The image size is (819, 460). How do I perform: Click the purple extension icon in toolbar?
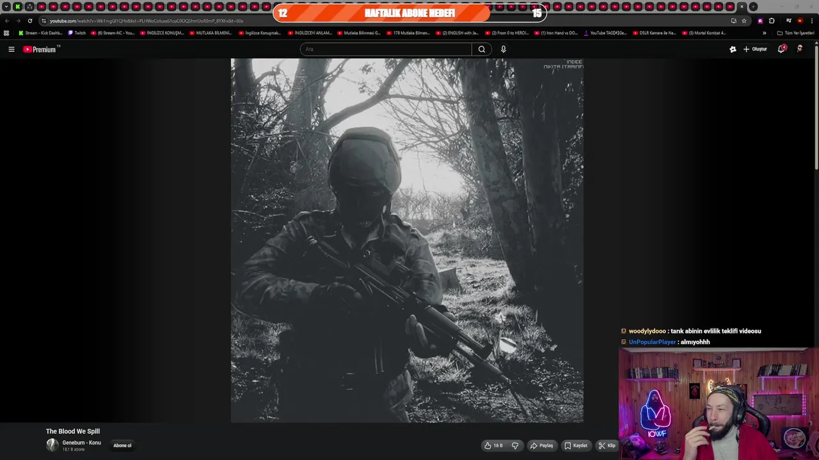point(760,20)
